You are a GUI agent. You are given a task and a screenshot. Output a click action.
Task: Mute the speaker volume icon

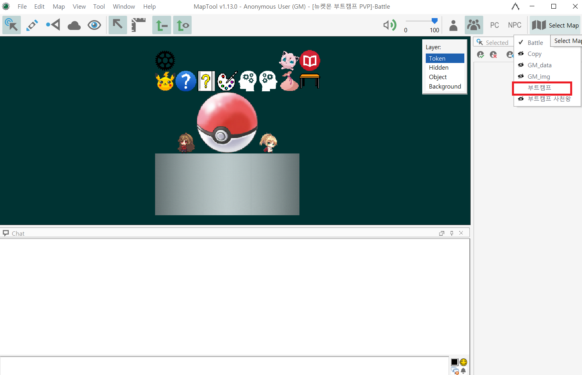click(389, 25)
